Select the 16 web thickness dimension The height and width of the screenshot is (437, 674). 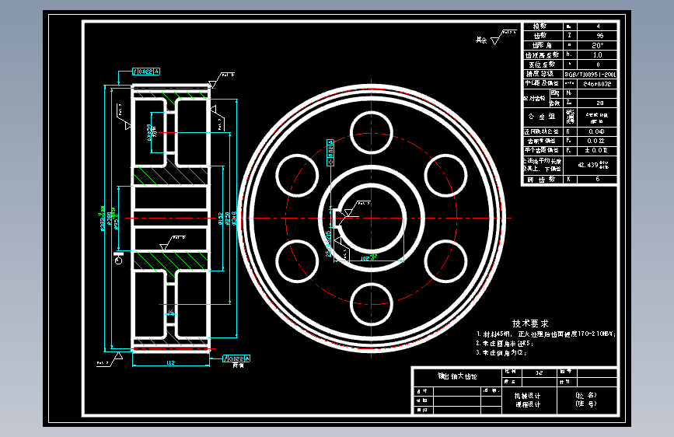coord(171,313)
